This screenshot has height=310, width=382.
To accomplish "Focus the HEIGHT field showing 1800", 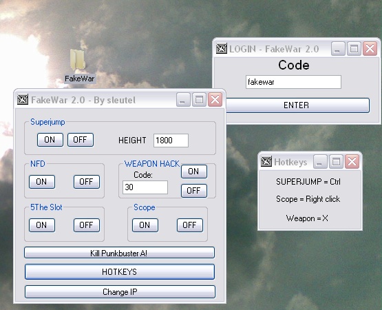I will coord(171,141).
